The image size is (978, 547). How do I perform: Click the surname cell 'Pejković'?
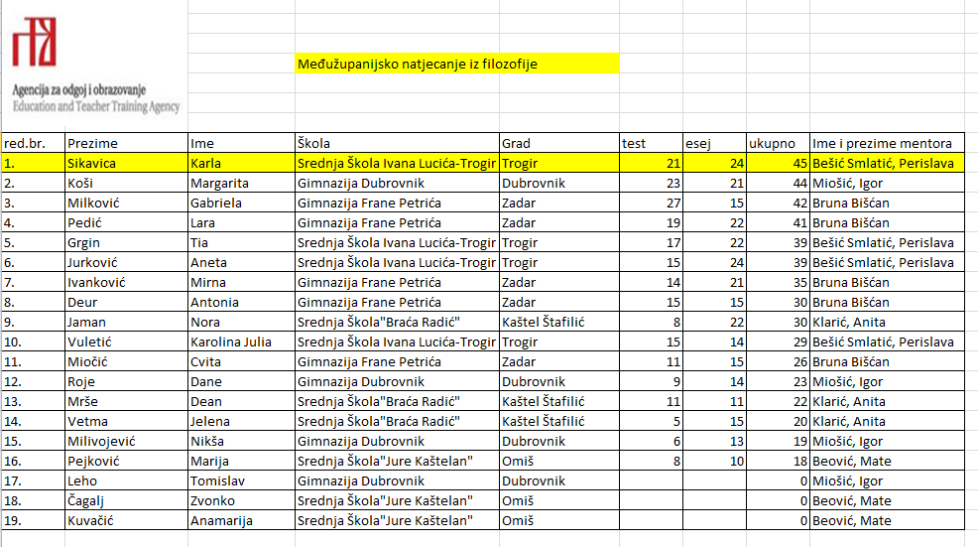tap(126, 461)
